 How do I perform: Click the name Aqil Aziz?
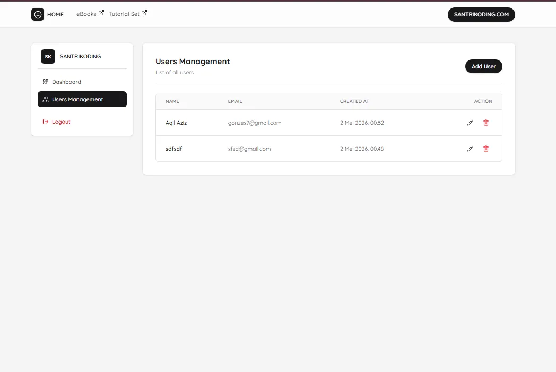point(176,123)
